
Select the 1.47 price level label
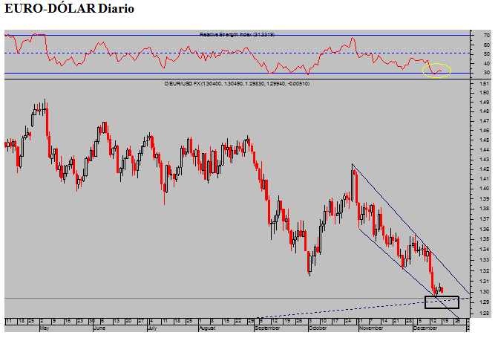click(x=484, y=121)
